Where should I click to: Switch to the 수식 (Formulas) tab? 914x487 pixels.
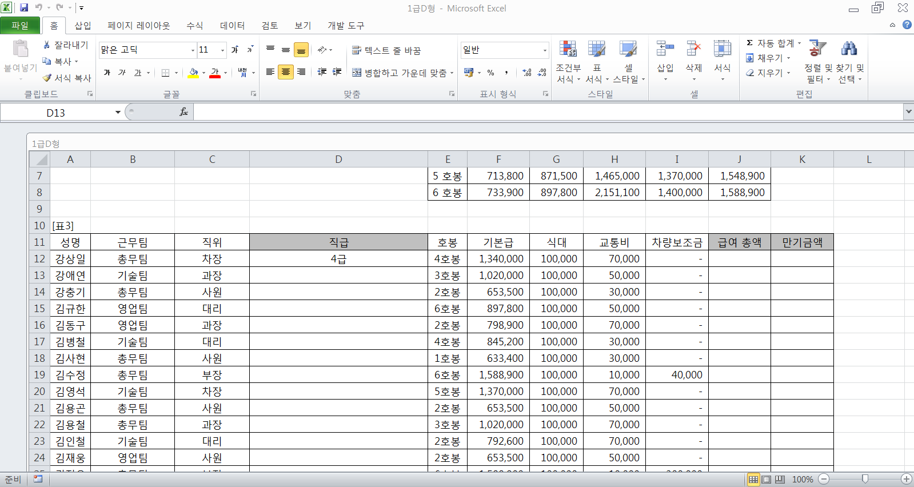pos(194,26)
